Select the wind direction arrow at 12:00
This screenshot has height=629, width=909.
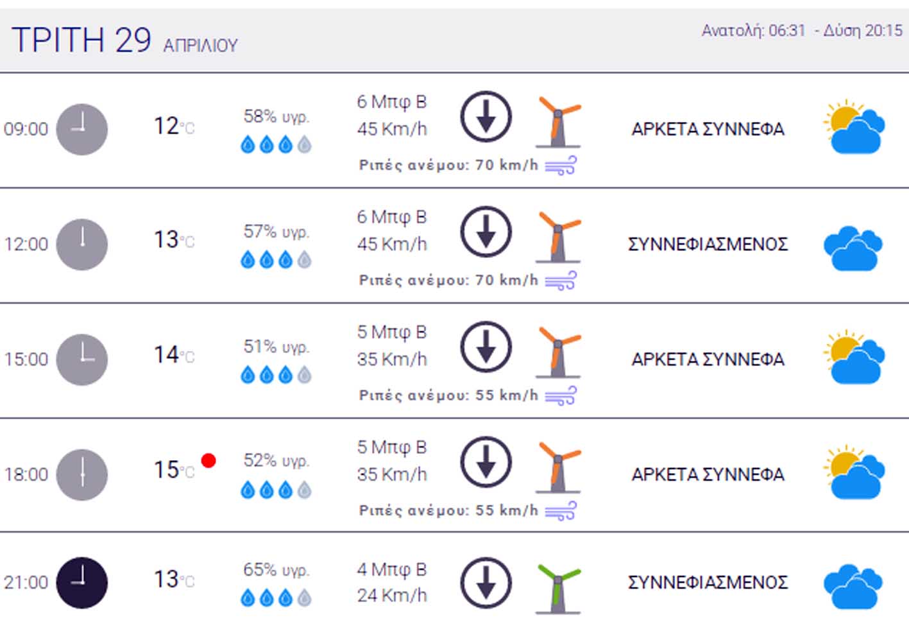pyautogui.click(x=486, y=232)
